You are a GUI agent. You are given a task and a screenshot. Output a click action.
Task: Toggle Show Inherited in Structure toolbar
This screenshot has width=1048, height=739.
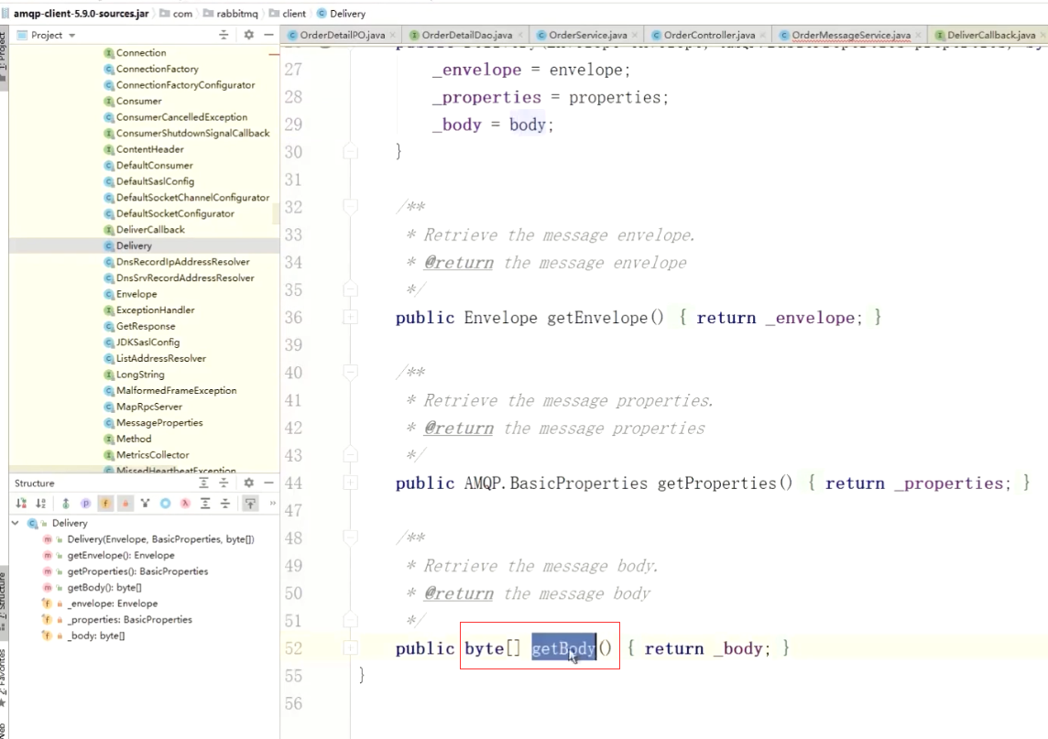[x=66, y=503]
